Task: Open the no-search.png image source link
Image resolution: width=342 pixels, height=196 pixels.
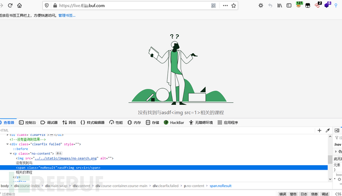Action: pyautogui.click(x=65, y=158)
